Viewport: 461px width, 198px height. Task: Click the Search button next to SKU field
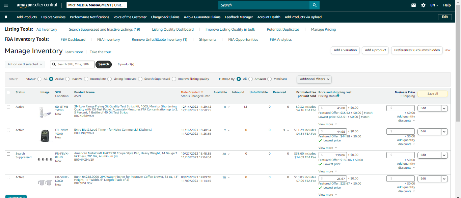click(x=104, y=64)
